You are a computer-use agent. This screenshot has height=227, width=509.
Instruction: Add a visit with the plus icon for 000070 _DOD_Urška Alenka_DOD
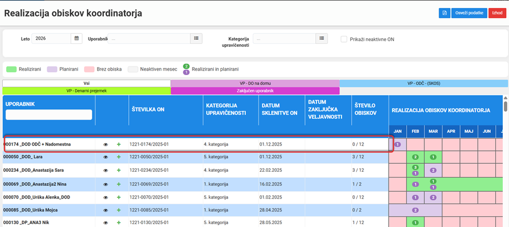click(x=119, y=197)
